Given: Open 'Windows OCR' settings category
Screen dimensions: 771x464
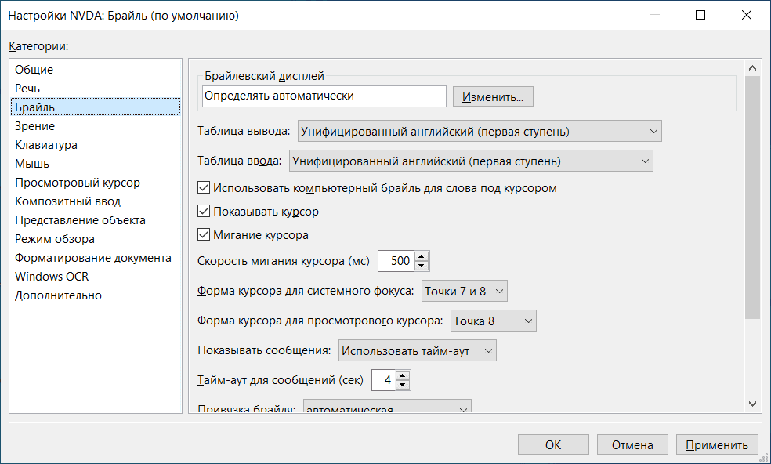Looking at the screenshot, I should point(52,277).
